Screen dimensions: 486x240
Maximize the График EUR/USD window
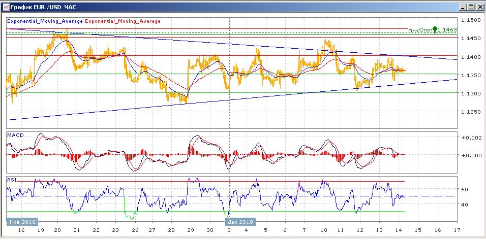[x=471, y=7]
